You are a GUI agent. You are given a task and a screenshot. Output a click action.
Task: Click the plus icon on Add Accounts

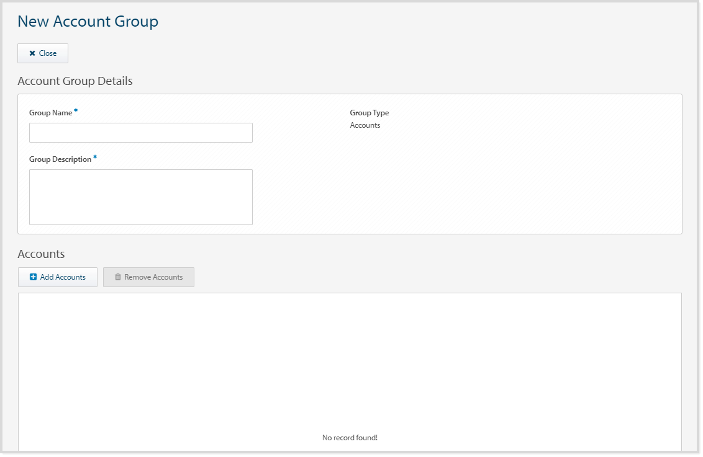(x=32, y=277)
